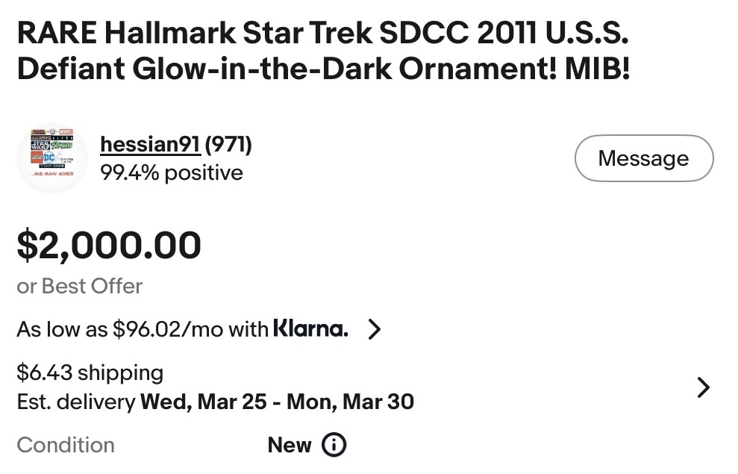Tap the estimated delivery date range

[x=277, y=402]
